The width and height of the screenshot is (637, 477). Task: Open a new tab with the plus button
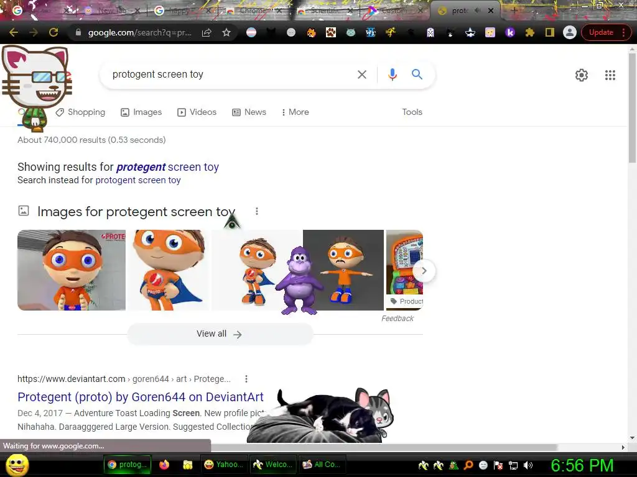[514, 11]
